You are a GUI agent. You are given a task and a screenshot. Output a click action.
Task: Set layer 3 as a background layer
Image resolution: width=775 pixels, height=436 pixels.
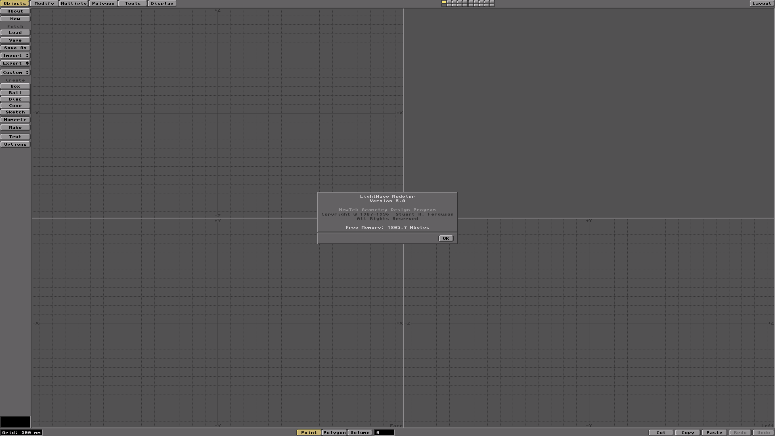[455, 5]
